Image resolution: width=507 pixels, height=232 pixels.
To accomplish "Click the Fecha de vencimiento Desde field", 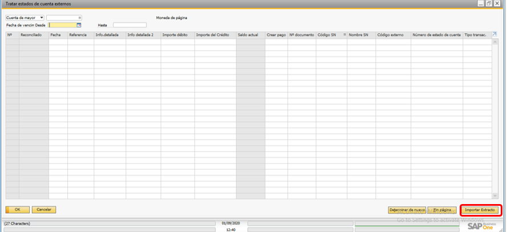I will (x=62, y=25).
